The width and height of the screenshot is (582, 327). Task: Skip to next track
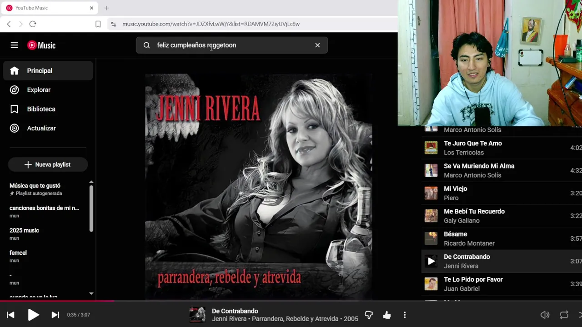point(55,315)
